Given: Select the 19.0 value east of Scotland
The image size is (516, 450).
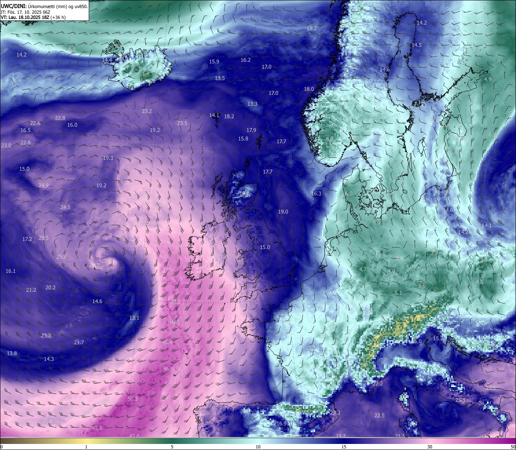Looking at the screenshot, I should tap(283, 212).
